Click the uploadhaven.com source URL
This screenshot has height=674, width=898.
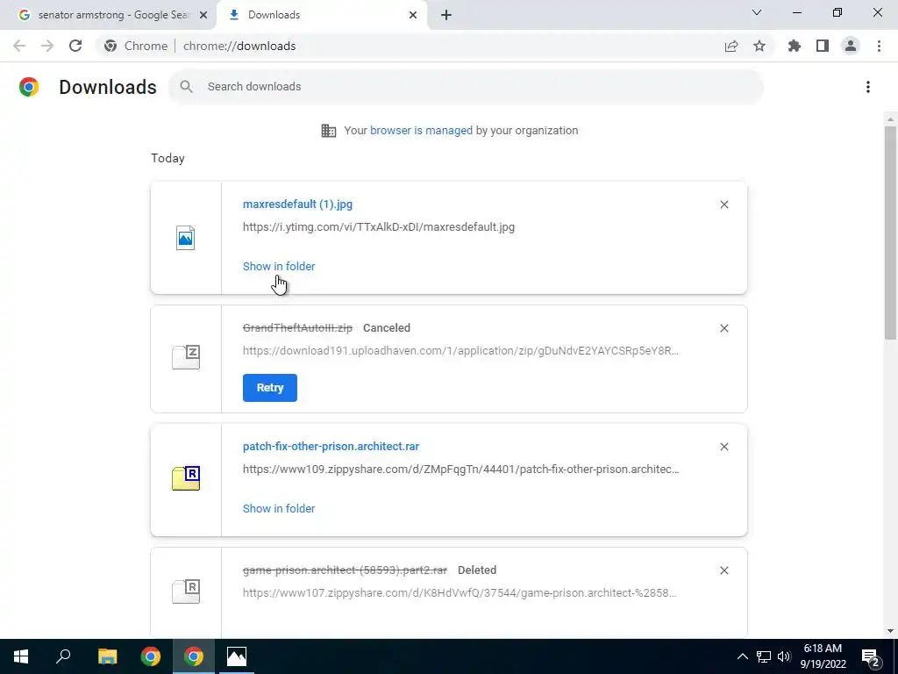pos(460,351)
